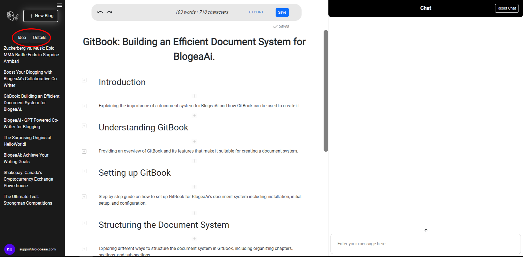Expand block options beside Introduction heading

(84, 80)
